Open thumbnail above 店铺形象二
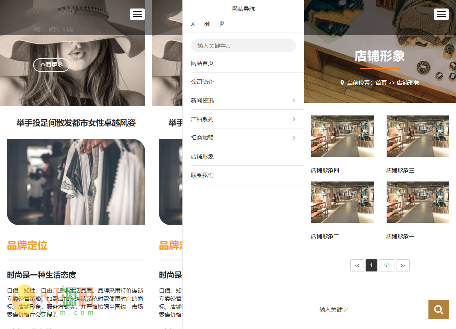The height and width of the screenshot is (329, 456). click(342, 202)
